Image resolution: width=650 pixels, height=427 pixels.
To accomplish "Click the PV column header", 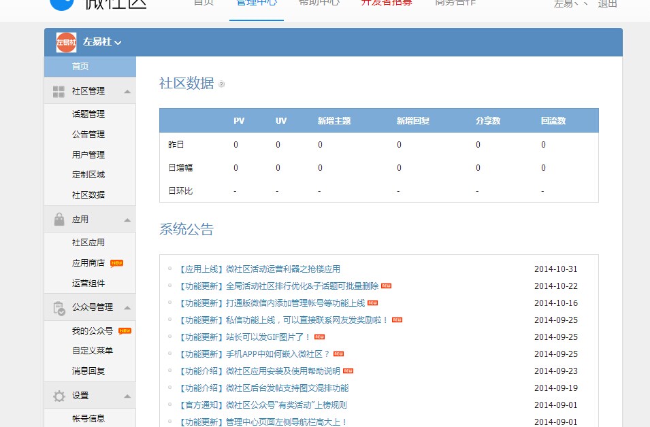I will tap(239, 121).
